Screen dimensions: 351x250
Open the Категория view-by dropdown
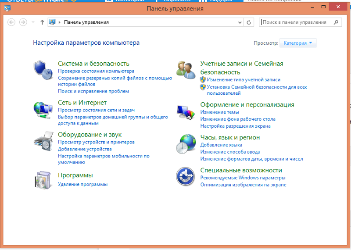click(298, 43)
